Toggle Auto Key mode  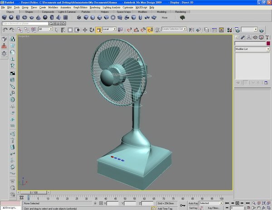tap(193, 203)
